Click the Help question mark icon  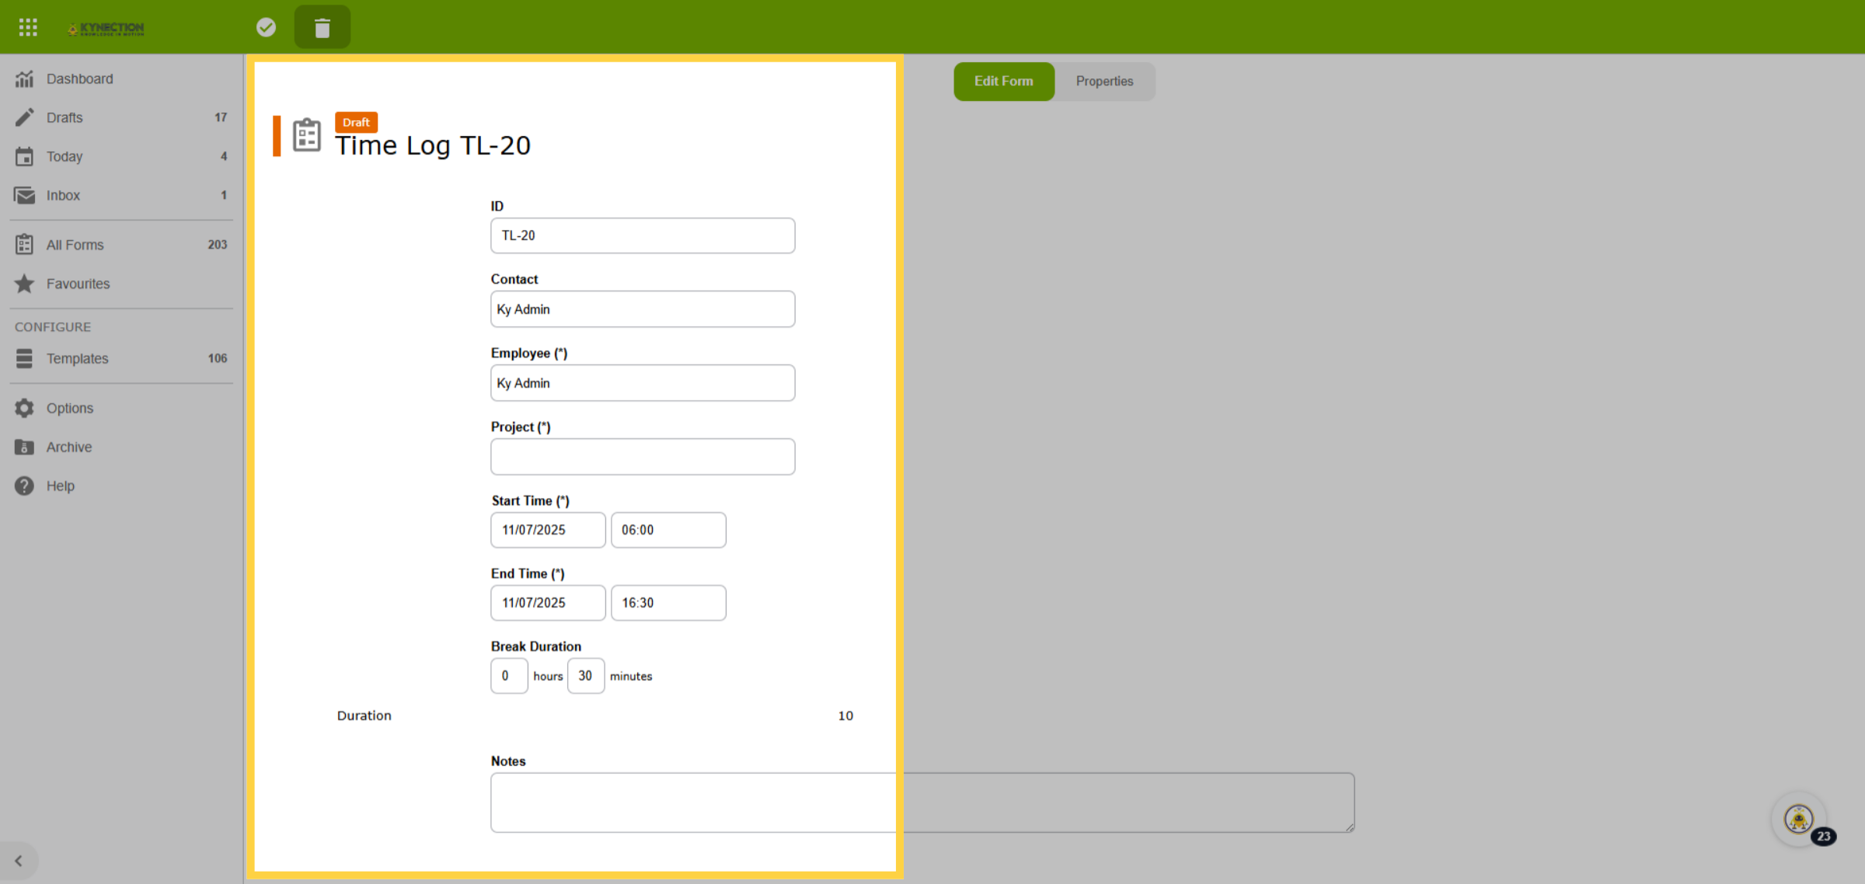(x=24, y=486)
